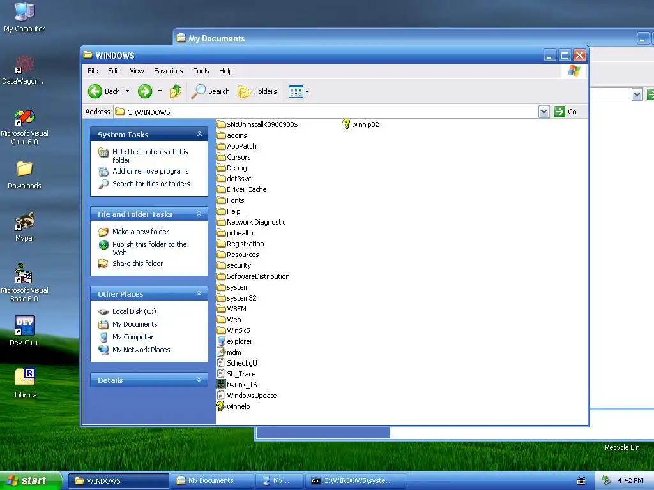Select the system32 folder
Image resolution: width=654 pixels, height=490 pixels.
(x=236, y=298)
